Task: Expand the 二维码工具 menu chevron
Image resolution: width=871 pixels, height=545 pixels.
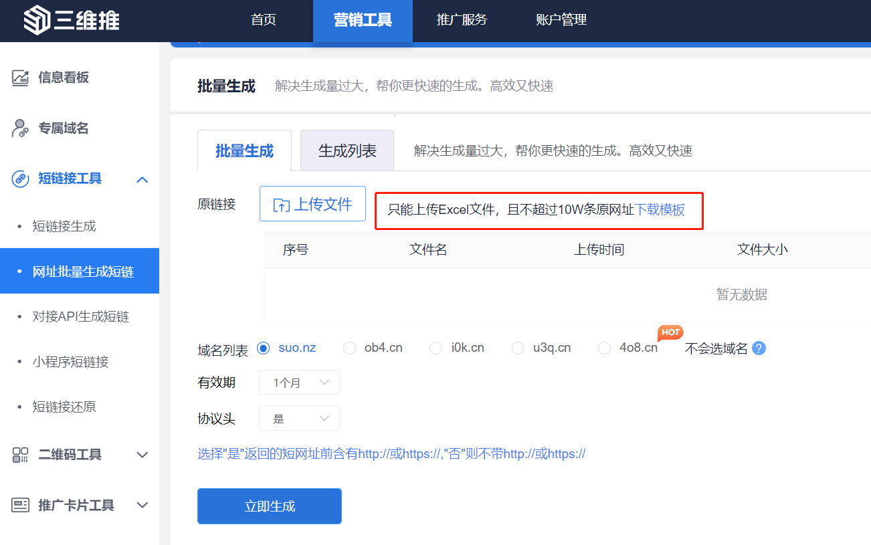Action: (x=142, y=455)
